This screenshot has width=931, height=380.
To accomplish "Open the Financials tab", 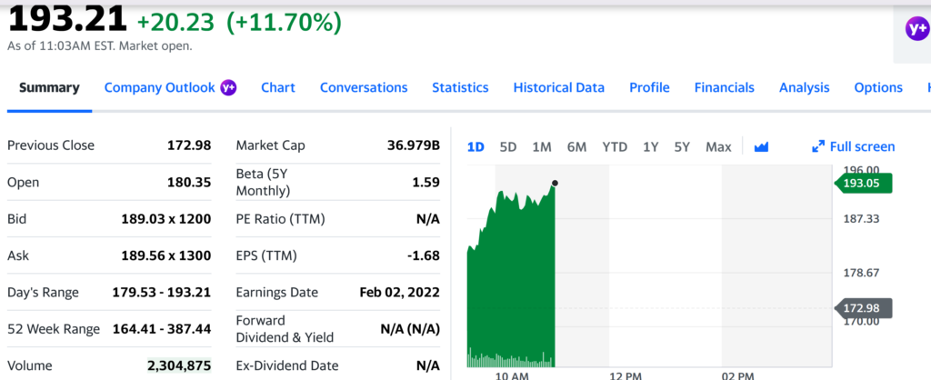I will point(724,87).
